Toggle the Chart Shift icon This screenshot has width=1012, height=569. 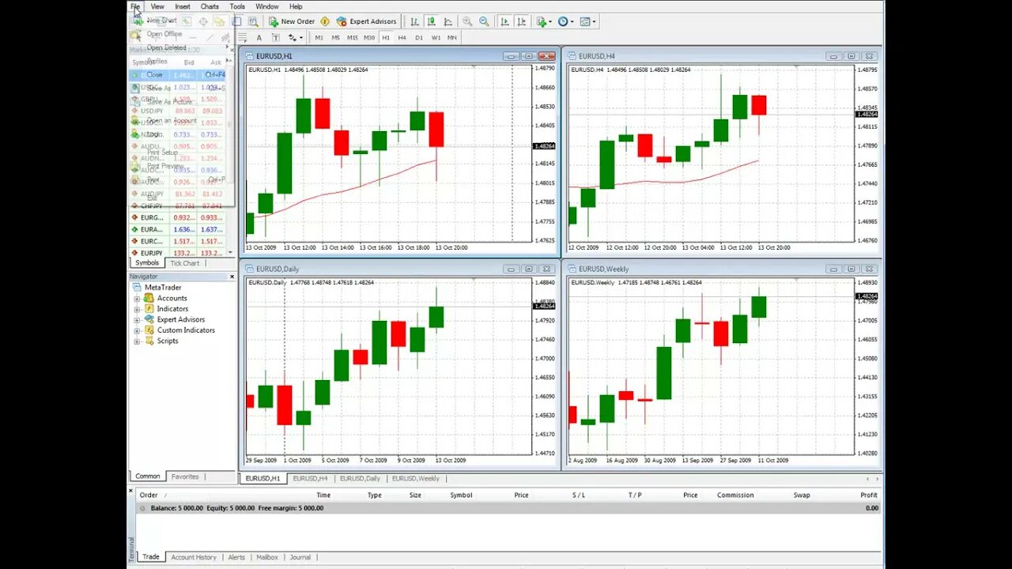[522, 21]
